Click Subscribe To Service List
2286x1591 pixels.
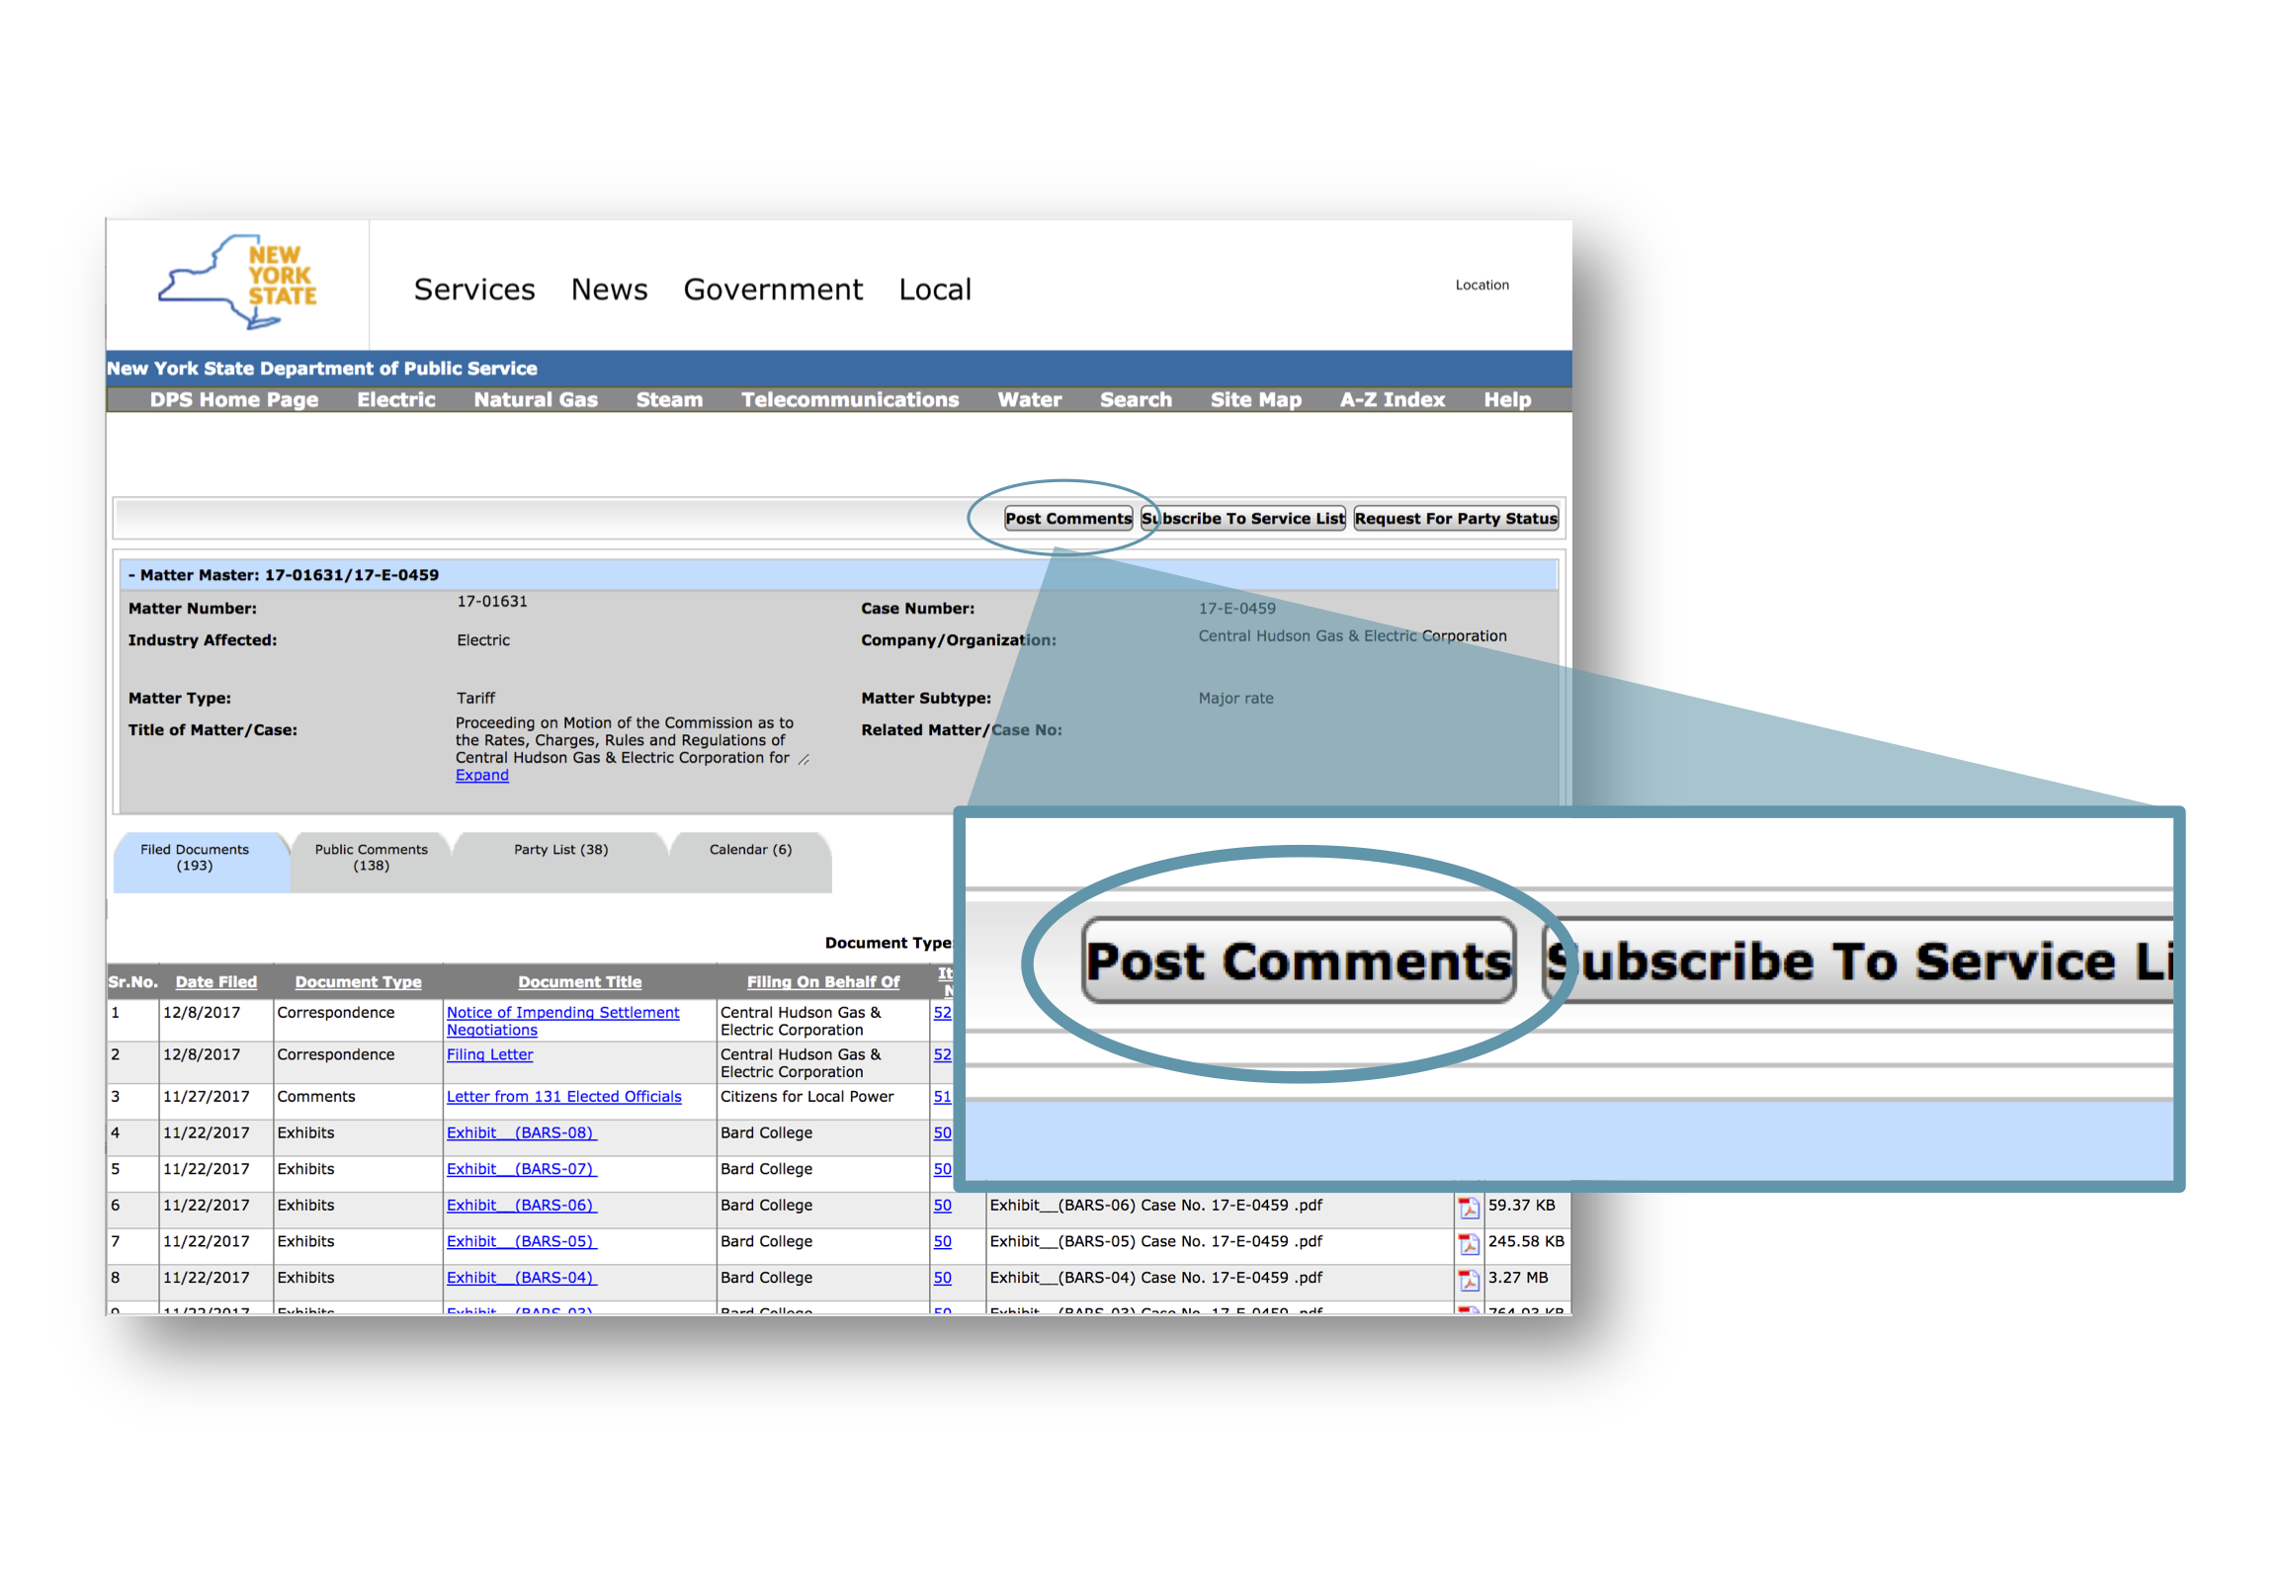click(x=1242, y=518)
